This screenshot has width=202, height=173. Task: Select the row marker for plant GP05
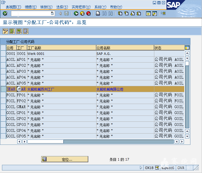click(x=3, y=136)
